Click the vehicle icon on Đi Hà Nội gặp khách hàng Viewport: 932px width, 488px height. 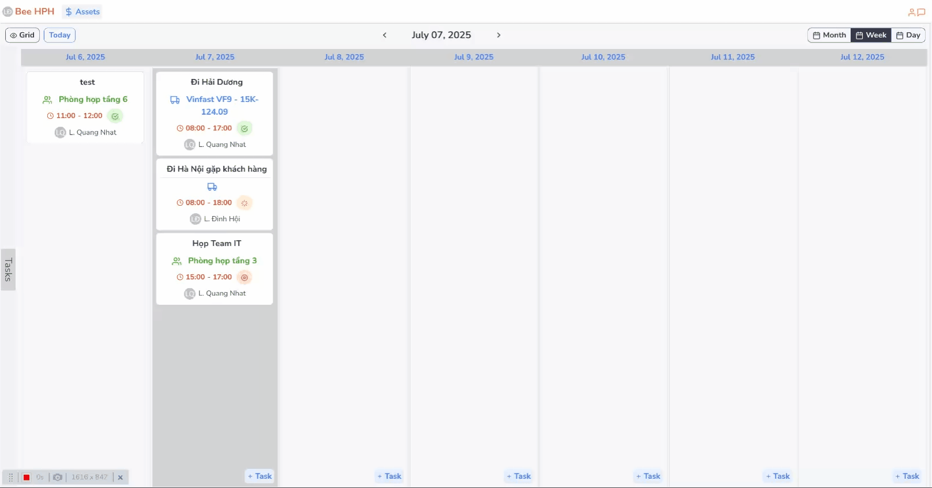[x=212, y=187]
